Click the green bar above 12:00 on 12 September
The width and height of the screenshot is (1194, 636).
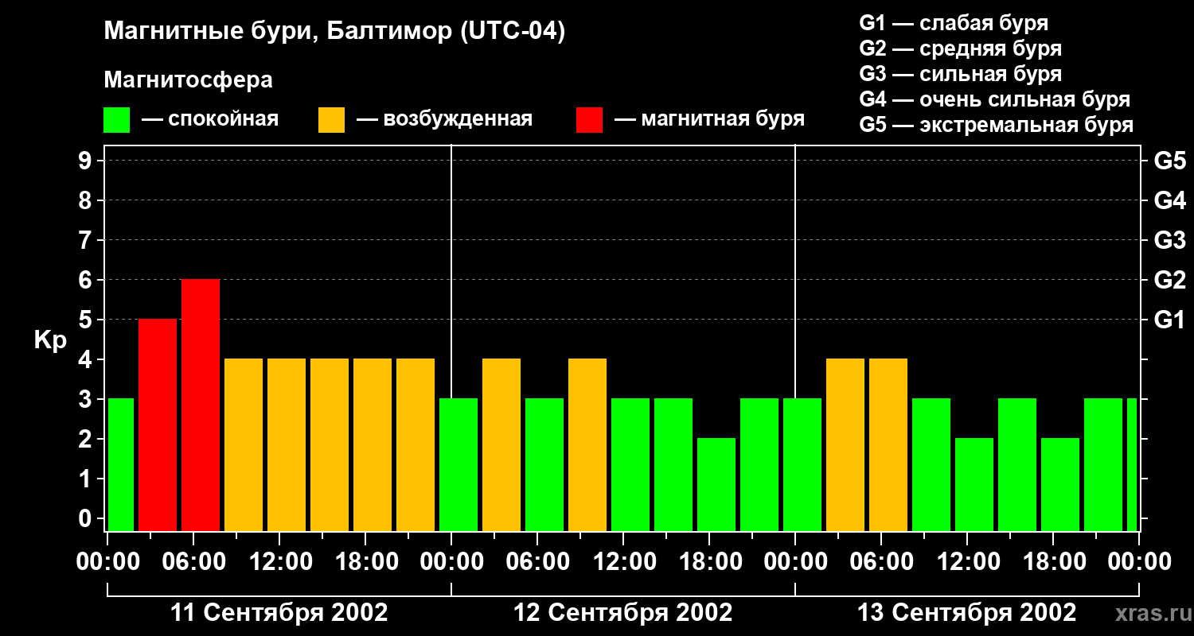click(630, 465)
